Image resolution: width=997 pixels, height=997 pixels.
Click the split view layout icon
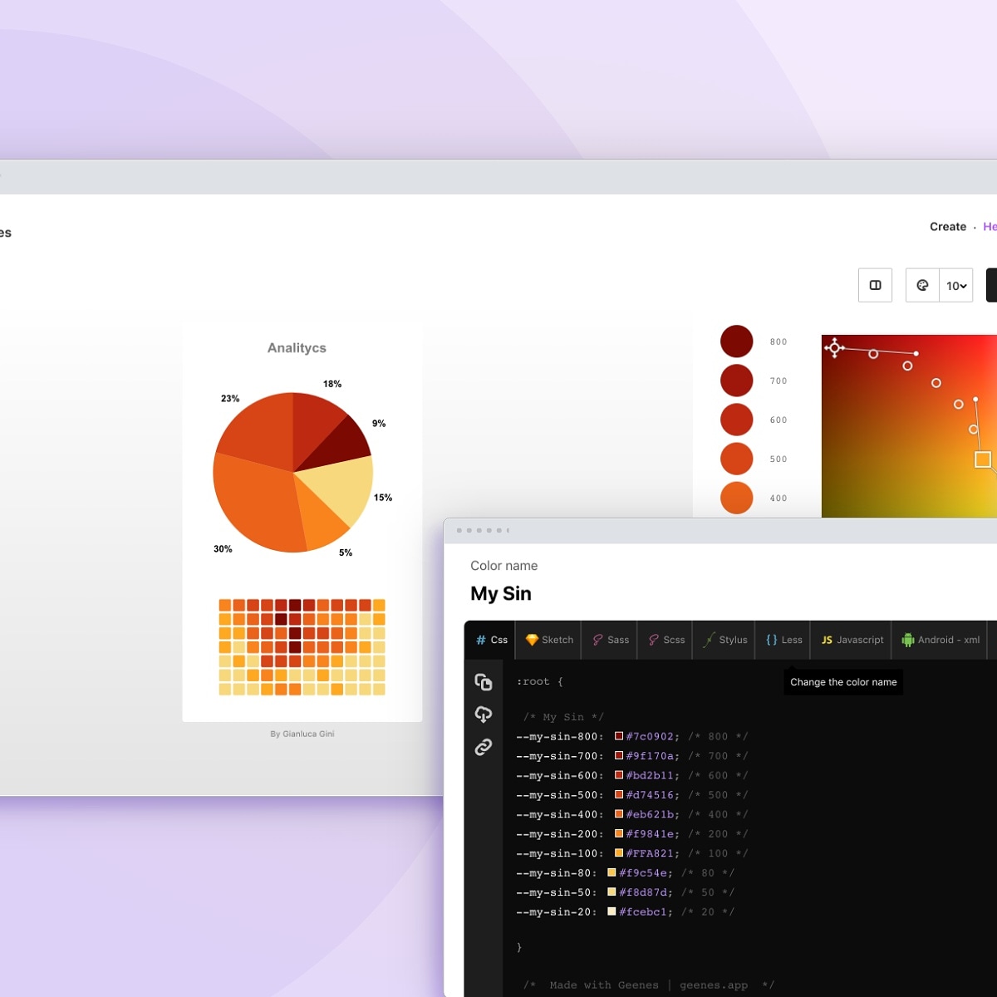[x=875, y=285]
